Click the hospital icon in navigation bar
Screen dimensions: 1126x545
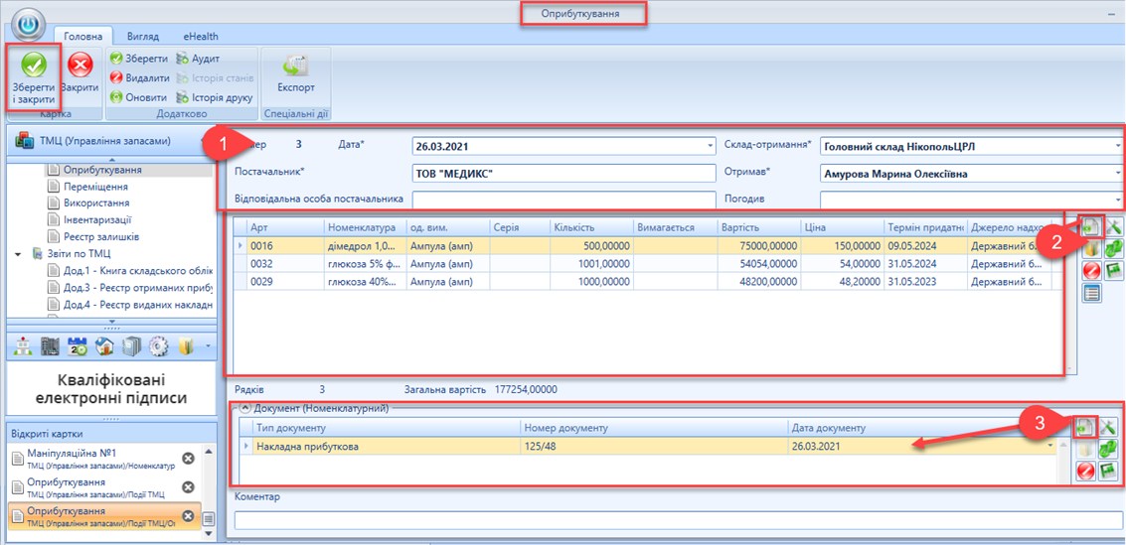coord(23,346)
